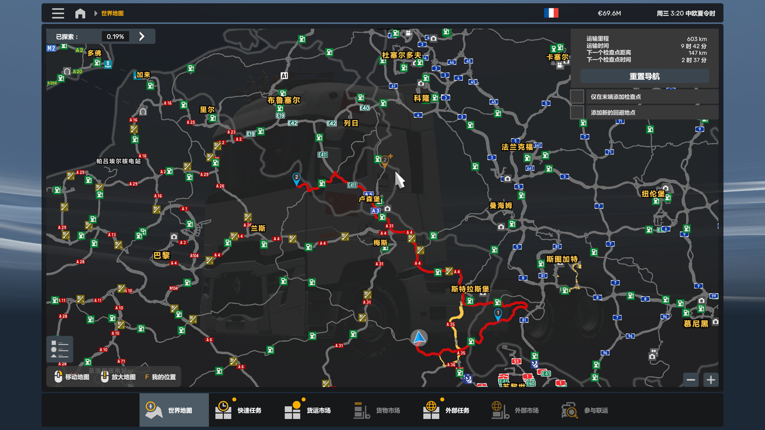Click the French flag icon
This screenshot has width=765, height=430.
551,13
